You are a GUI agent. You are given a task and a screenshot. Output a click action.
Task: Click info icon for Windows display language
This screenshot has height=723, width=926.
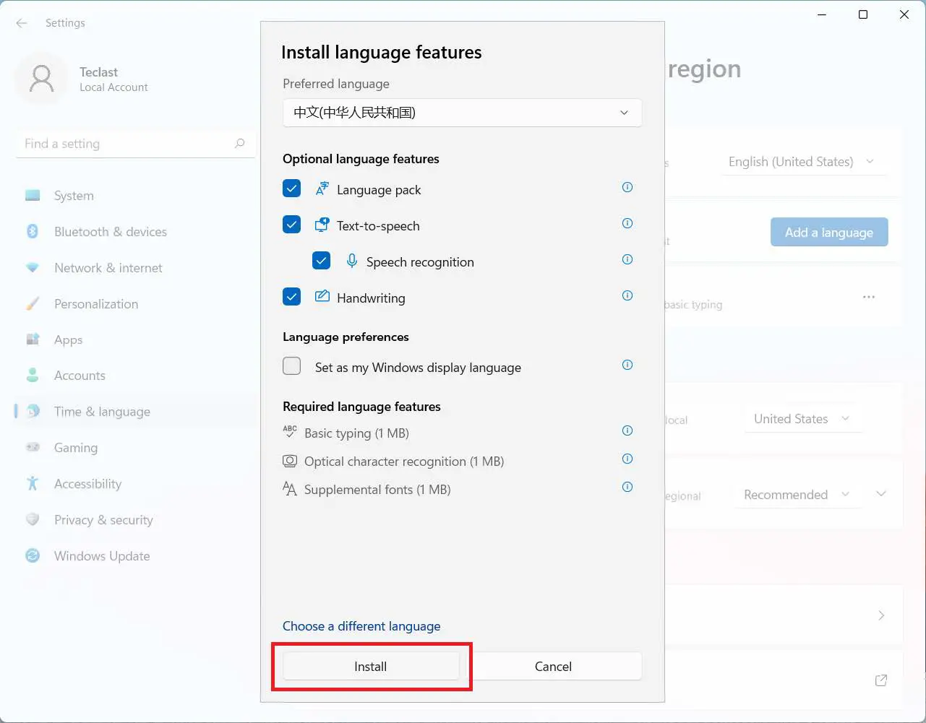pos(627,365)
